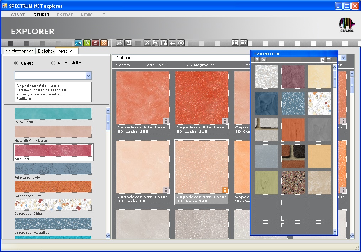Switch to the Bibliothek tab
The height and width of the screenshot is (252, 361).
point(46,51)
